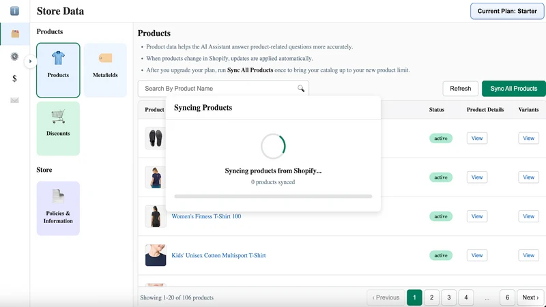Select the Products card with the shirt icon

[x=58, y=70]
